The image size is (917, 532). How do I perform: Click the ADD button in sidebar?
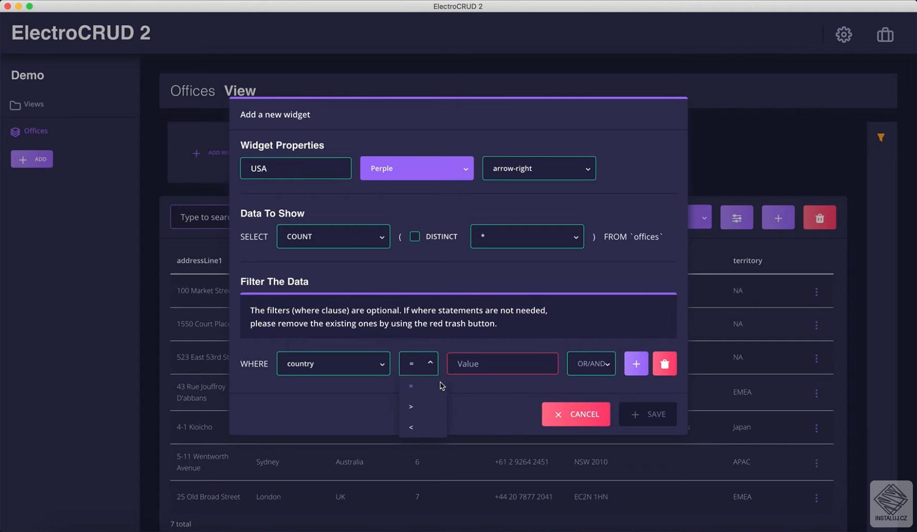(32, 159)
